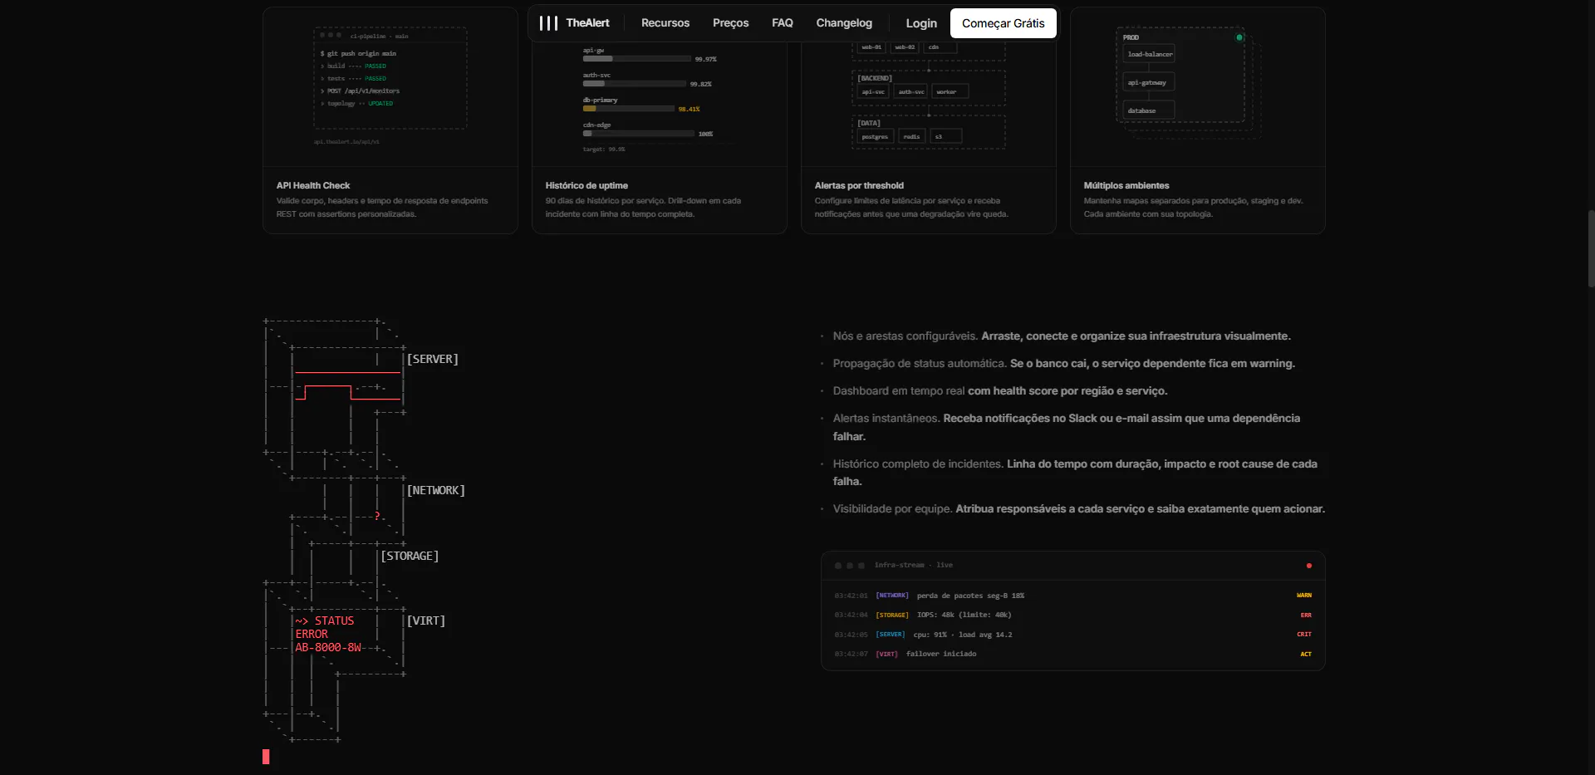This screenshot has height=775, width=1595.
Task: Click the 'cpu: 91% · load avg 14.2' log message
Action: click(963, 635)
